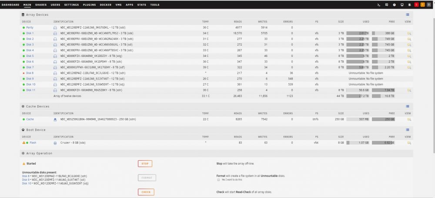Click the Flash orange warning triangle

coord(23,142)
